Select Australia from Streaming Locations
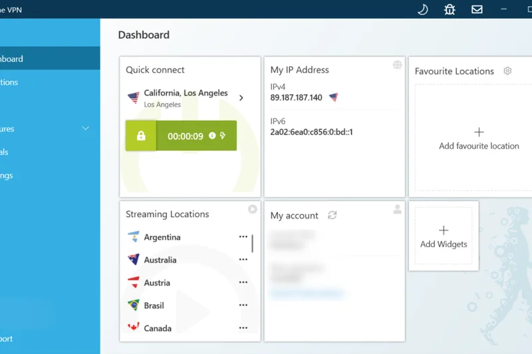This screenshot has height=354, width=532. (x=160, y=260)
